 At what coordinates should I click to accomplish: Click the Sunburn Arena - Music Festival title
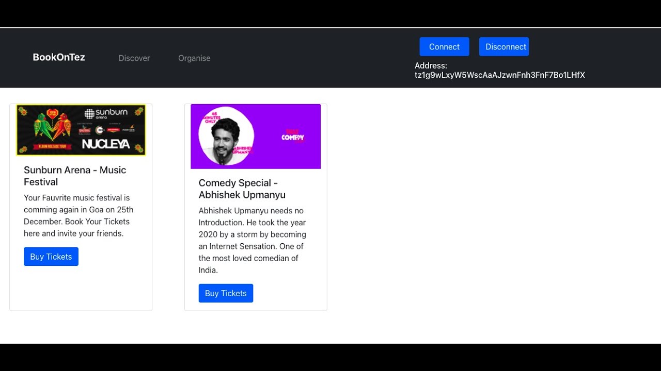75,176
